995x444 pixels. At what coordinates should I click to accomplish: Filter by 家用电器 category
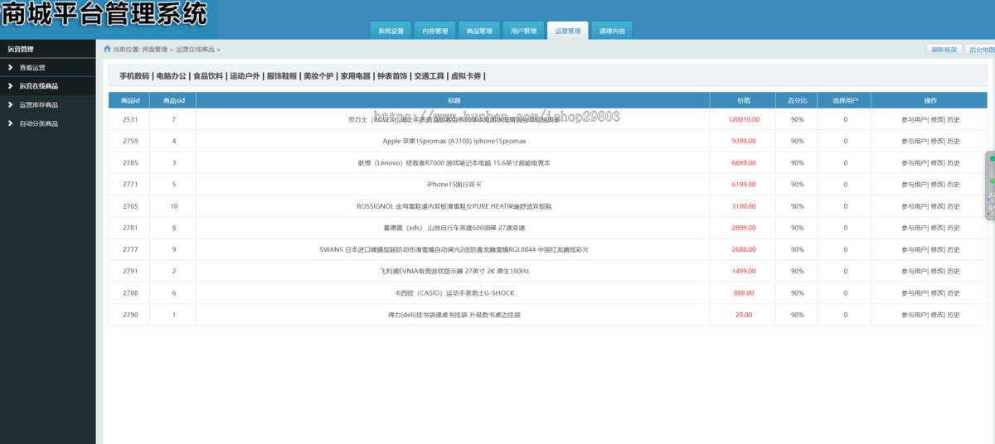click(x=356, y=75)
